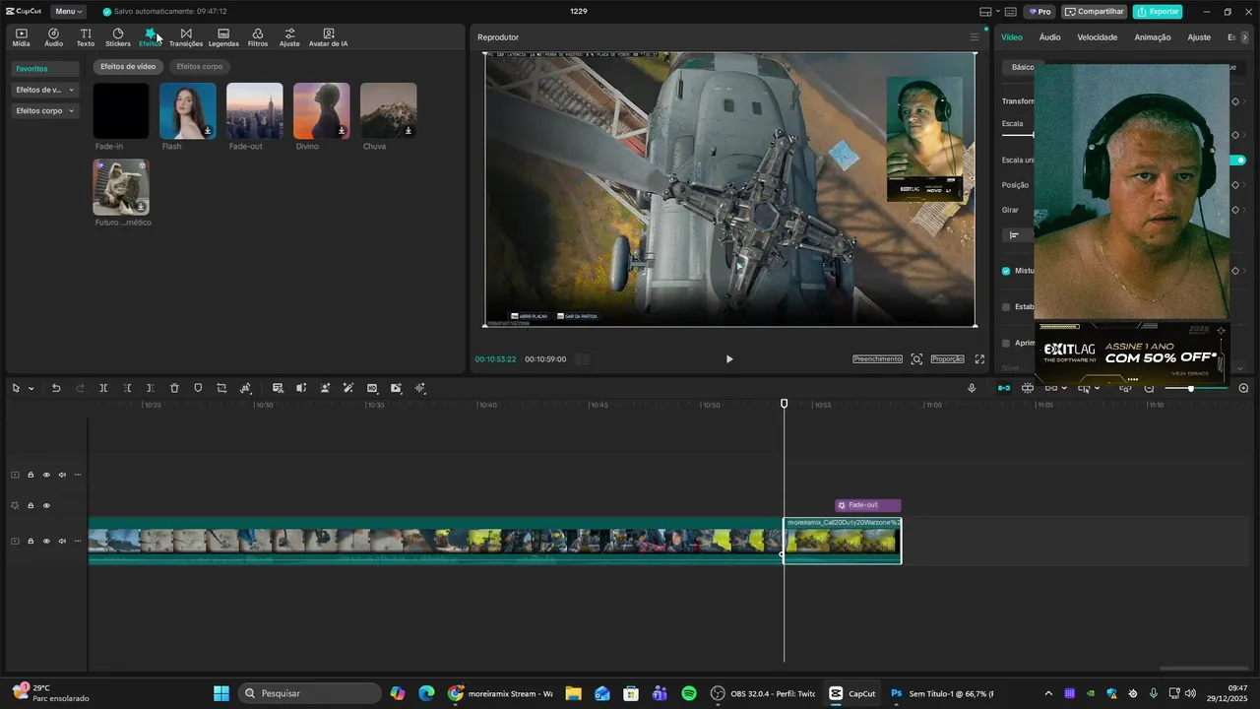This screenshot has height=709, width=1260.
Task: Delete the selected clip
Action: [x=174, y=389]
